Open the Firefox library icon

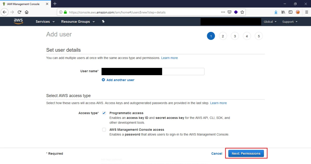point(283,12)
